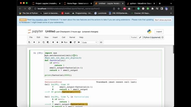Click the Logout button
The height and width of the screenshot is (107, 191).
coord(159,32)
